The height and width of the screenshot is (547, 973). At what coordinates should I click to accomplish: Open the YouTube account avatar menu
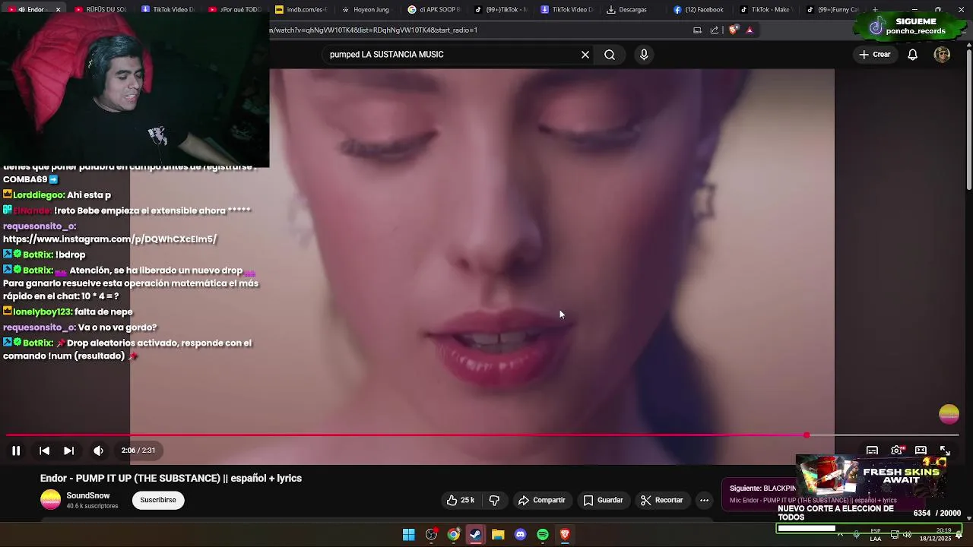(x=942, y=55)
